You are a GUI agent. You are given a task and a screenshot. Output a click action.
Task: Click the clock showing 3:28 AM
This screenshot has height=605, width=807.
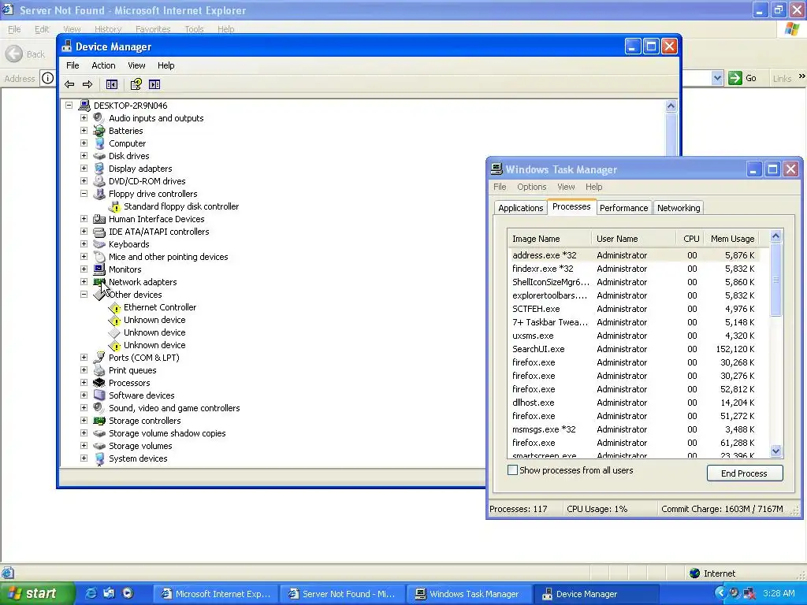coord(779,593)
